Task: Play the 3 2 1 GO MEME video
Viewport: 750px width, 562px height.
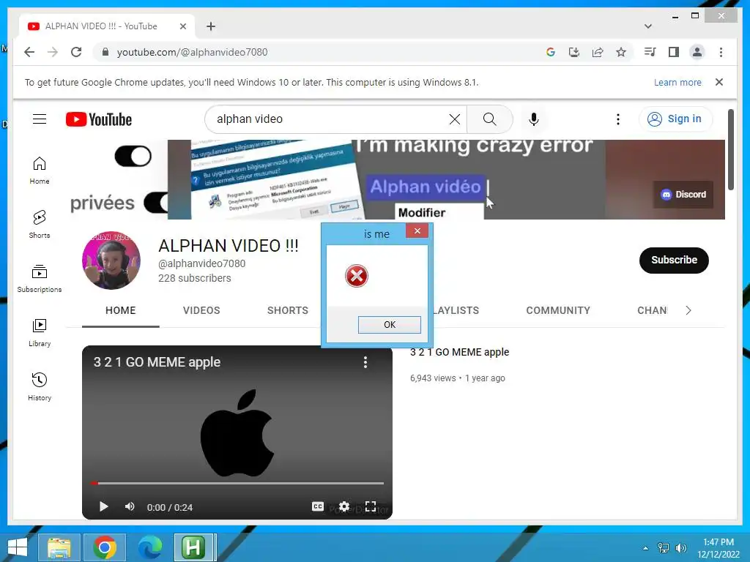Action: click(x=103, y=506)
